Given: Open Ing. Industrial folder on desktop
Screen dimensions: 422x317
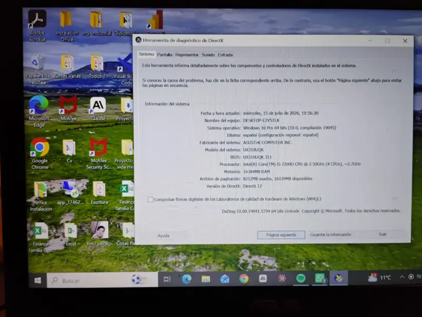Looking at the screenshot, I should (x=97, y=24).
